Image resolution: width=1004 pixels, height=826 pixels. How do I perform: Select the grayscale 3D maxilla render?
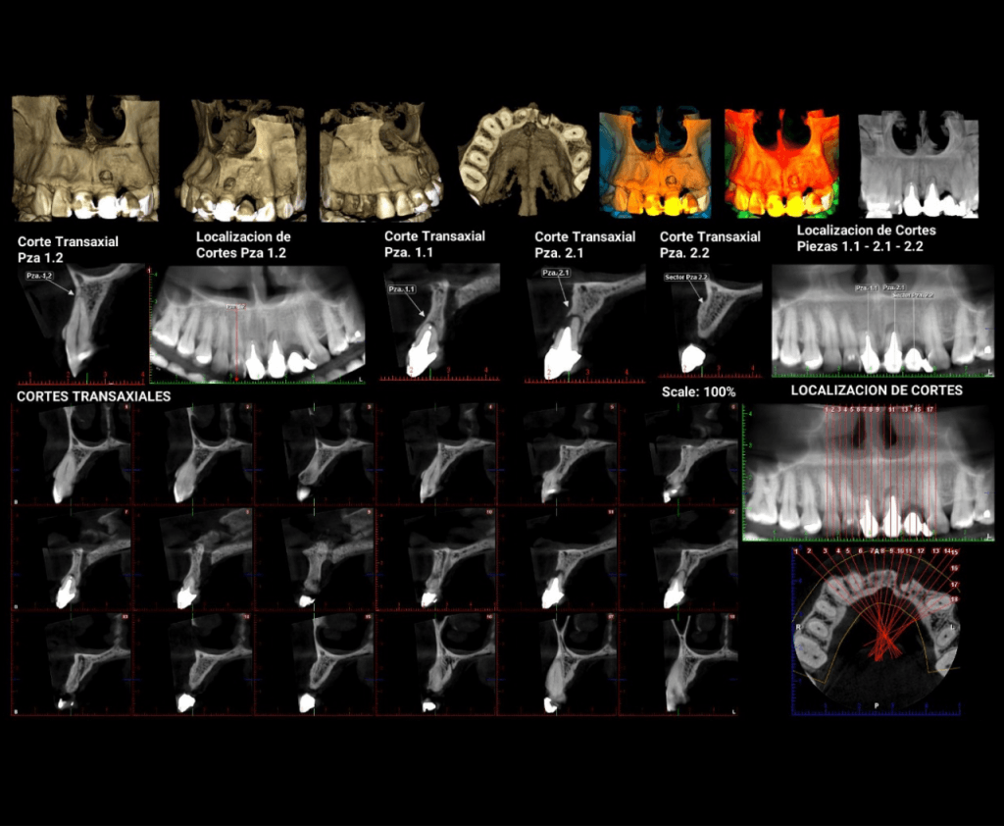(918, 164)
